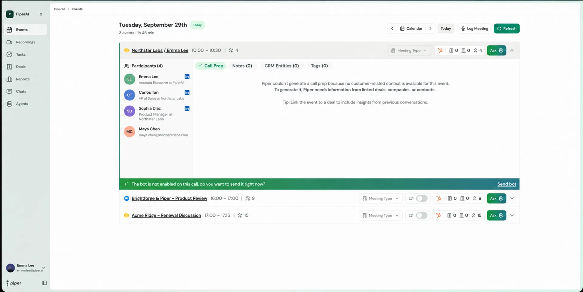
Task: Open the Calendar date picker
Action: [x=411, y=29]
